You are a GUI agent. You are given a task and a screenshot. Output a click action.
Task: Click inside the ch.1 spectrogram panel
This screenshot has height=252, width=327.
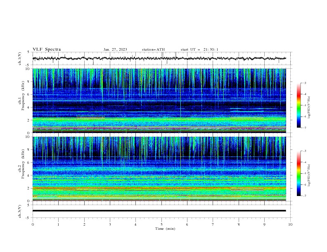[159, 100]
